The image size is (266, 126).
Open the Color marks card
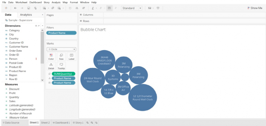pyautogui.click(x=51, y=57)
